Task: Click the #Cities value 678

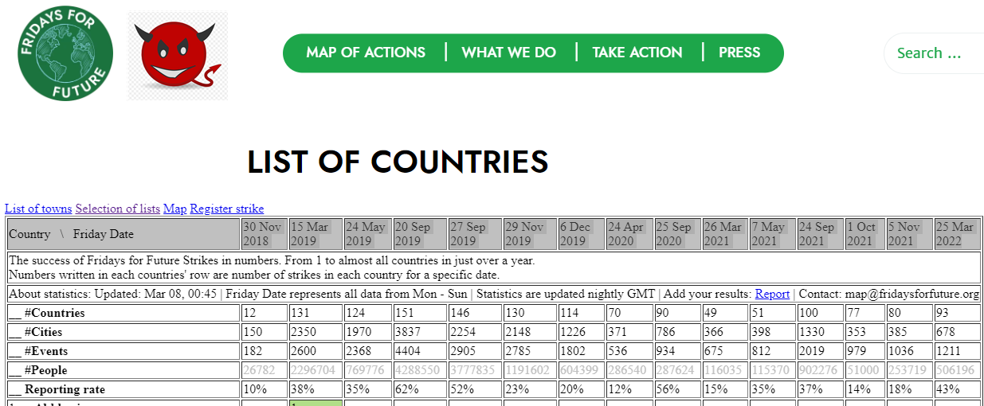Action: 958,332
